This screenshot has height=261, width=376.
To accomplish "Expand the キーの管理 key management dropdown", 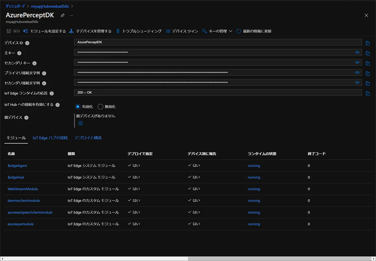I will [217, 31].
